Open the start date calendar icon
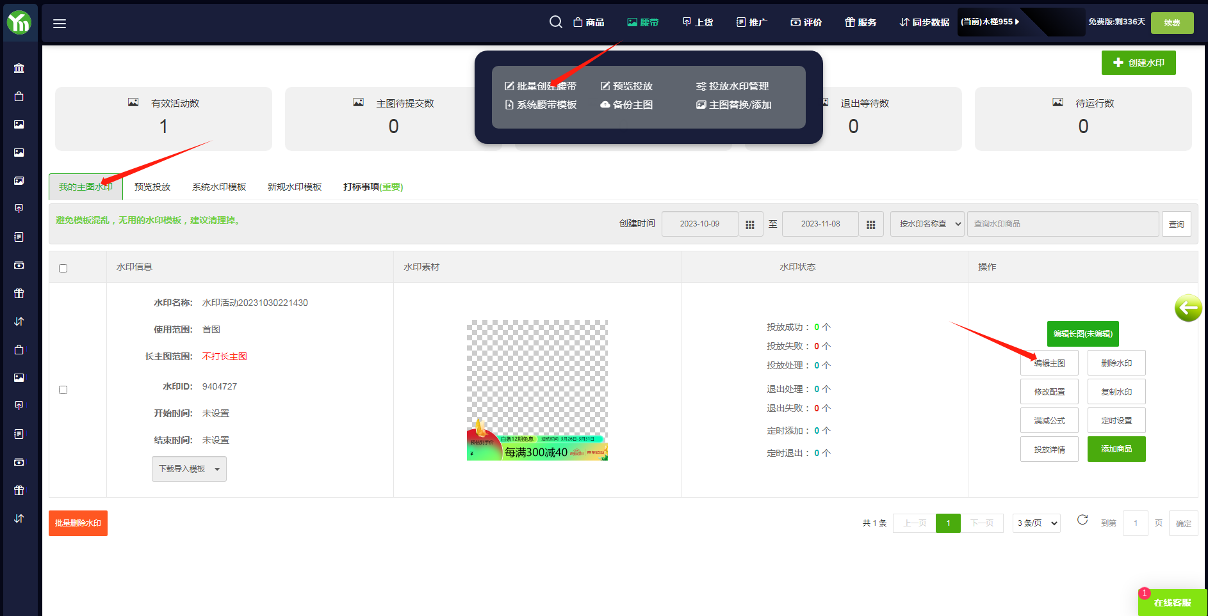Viewport: 1208px width, 616px height. pos(750,225)
